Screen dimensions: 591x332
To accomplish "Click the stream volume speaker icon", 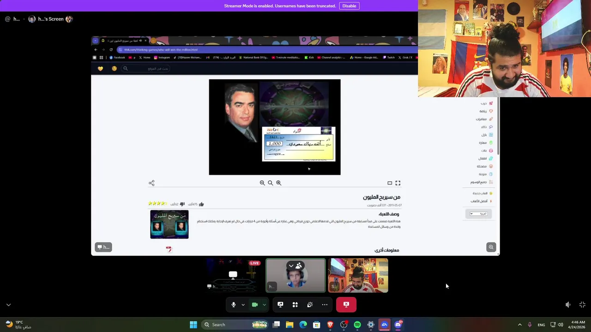I will (568, 305).
